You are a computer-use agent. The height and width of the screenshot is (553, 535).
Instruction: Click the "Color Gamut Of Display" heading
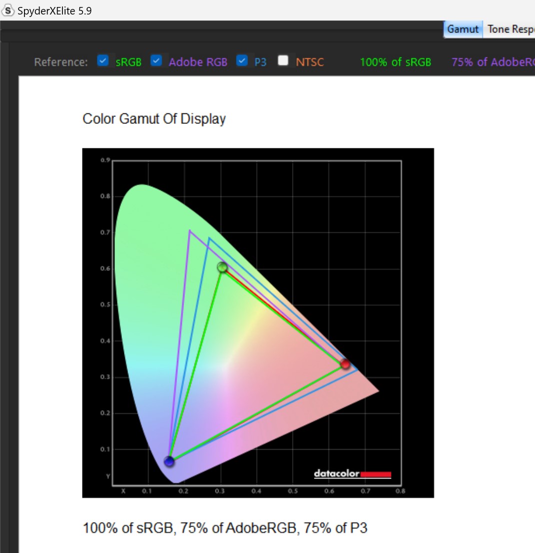154,119
